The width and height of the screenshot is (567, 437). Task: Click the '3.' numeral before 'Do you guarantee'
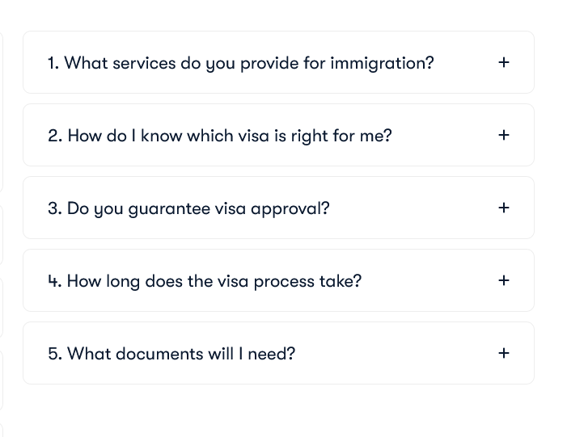click(55, 208)
